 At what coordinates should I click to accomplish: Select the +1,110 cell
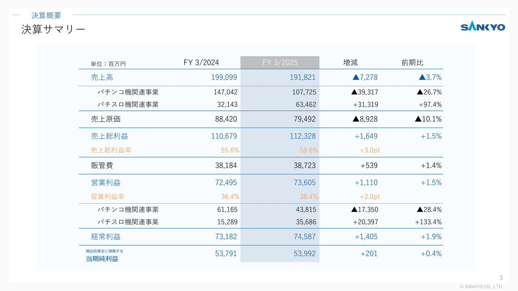click(x=366, y=182)
